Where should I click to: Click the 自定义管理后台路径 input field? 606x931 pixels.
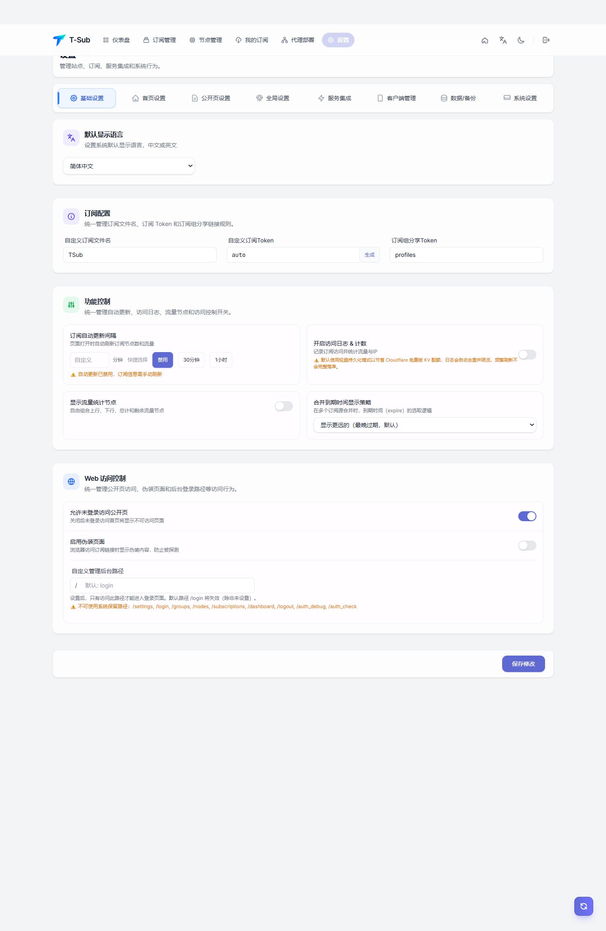pos(162,585)
